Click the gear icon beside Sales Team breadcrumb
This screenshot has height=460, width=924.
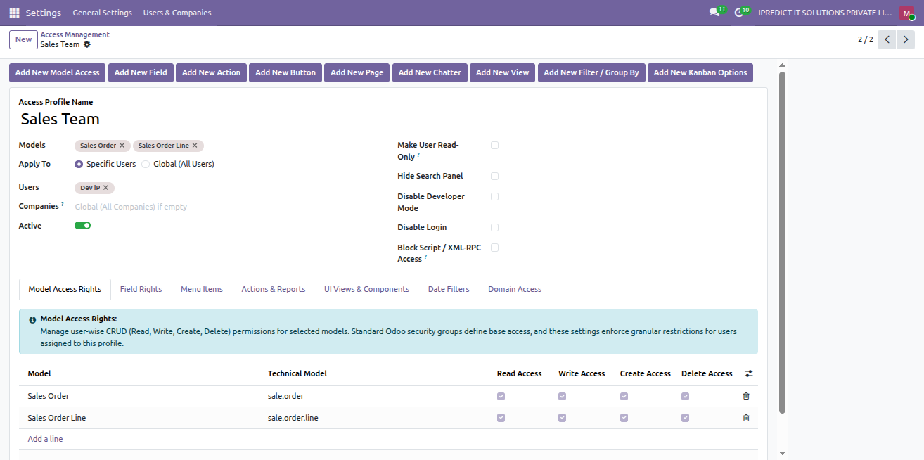pyautogui.click(x=87, y=44)
